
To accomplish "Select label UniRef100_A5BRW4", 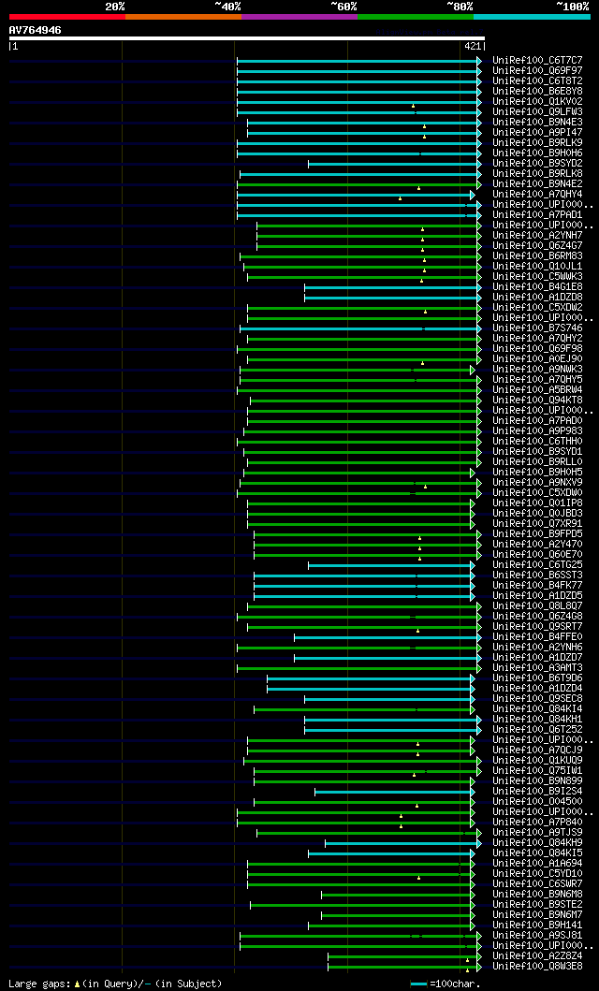I will (x=538, y=390).
